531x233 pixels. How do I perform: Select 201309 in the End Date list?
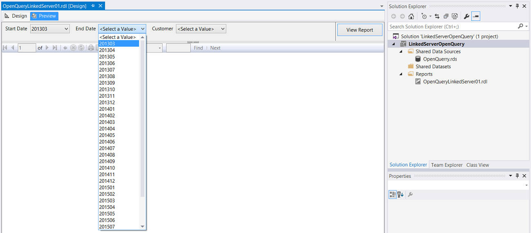tap(119, 83)
